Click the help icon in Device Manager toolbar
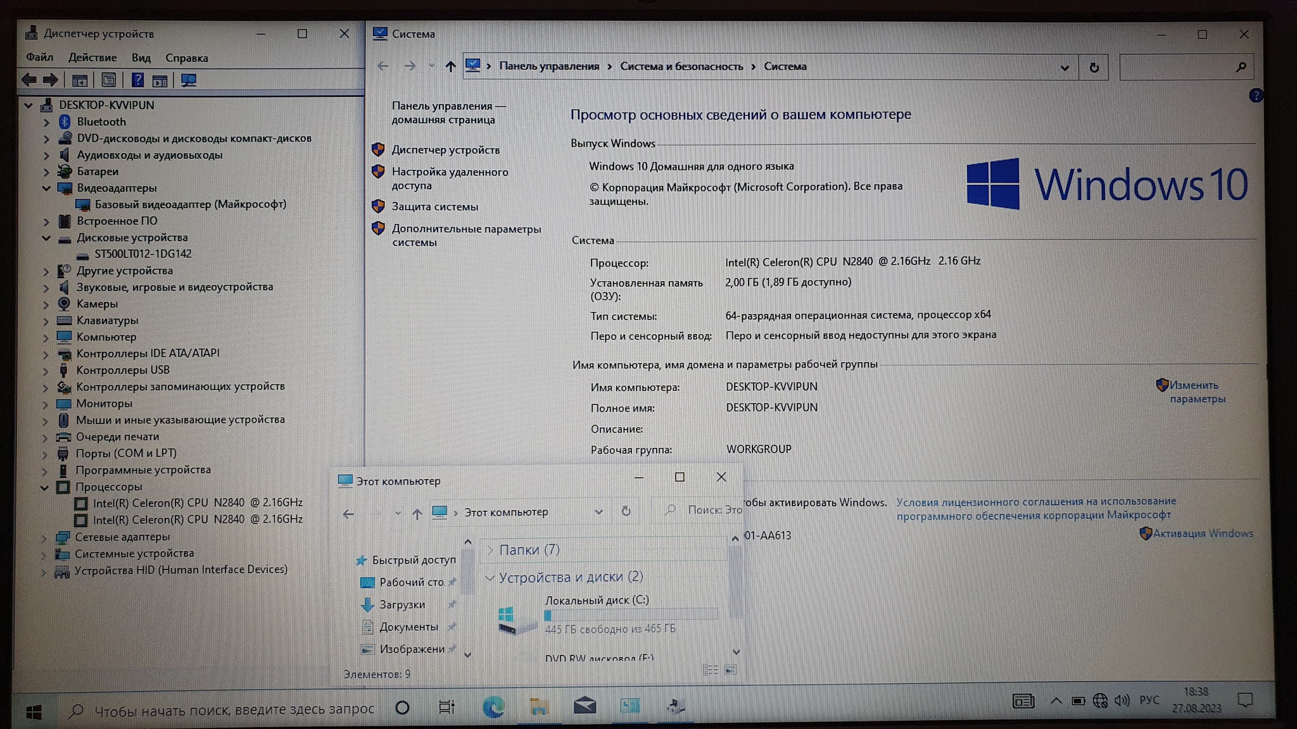 pos(137,80)
